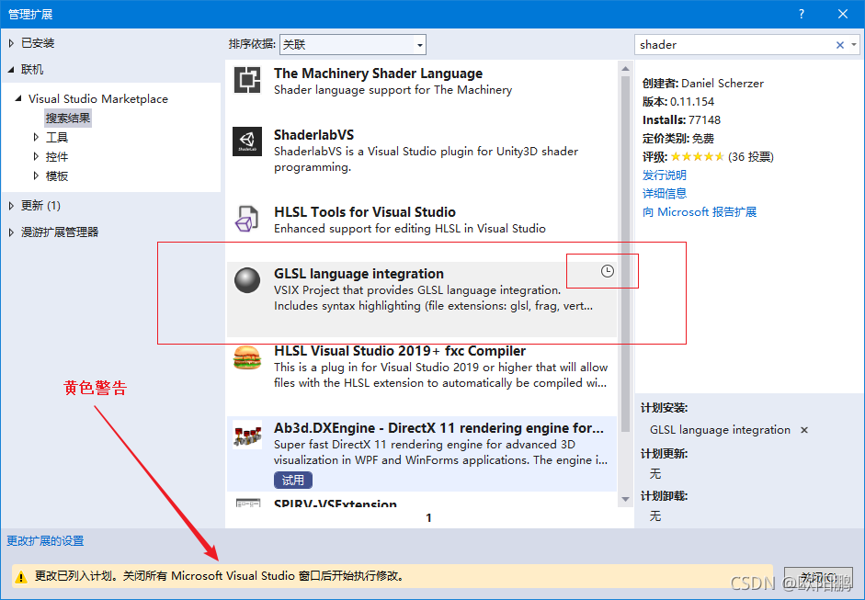The image size is (865, 600).
Task: Click the Installs: 77148 text
Action: 681,119
